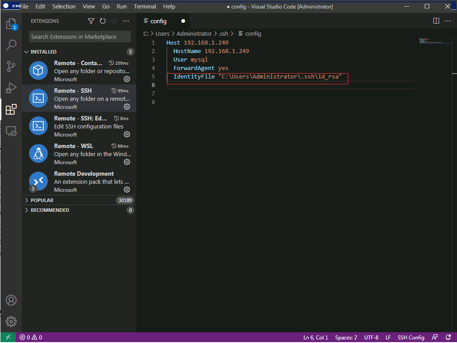Click the filter extensions funnel icon
This screenshot has width=457, height=343.
91,21
